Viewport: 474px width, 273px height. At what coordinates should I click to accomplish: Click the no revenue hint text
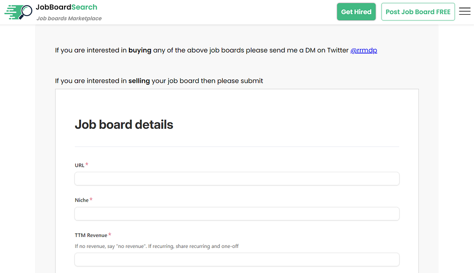pos(156,246)
